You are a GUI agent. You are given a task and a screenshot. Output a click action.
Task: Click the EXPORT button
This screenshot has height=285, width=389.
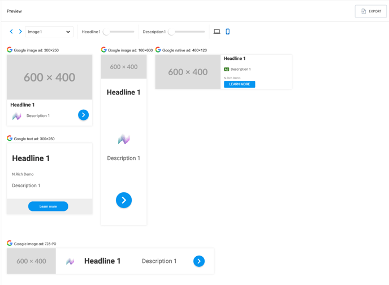[x=371, y=11]
